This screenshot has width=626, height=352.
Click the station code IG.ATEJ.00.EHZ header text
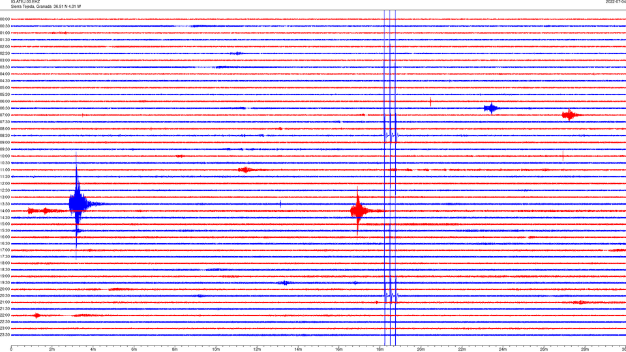25,2
